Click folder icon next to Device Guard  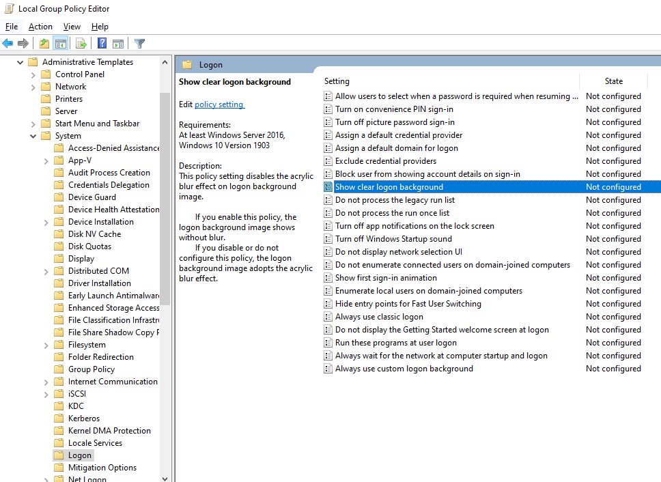[x=59, y=197]
